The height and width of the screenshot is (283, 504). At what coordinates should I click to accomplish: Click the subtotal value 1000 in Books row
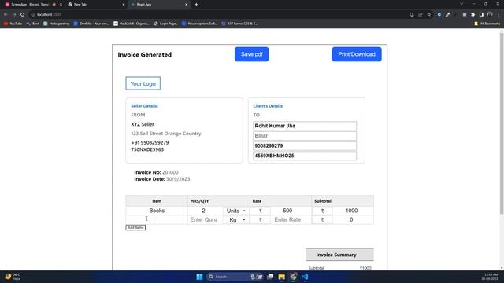click(351, 211)
